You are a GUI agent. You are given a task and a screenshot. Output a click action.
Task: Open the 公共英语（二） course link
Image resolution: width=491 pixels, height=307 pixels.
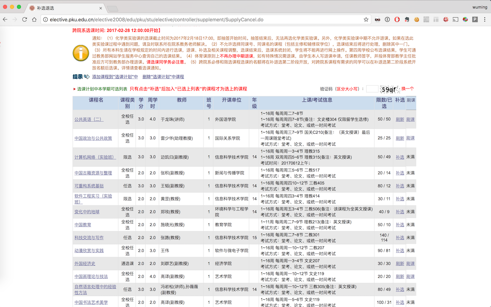tap(89, 119)
